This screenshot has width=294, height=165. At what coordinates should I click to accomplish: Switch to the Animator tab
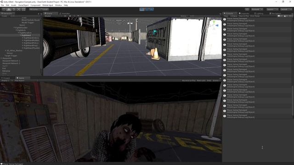65,13
